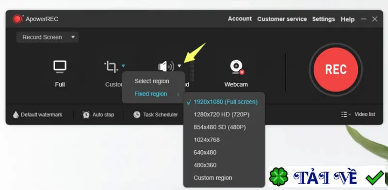Click the Video list icon
This screenshot has height=190, width=388.
344,114
